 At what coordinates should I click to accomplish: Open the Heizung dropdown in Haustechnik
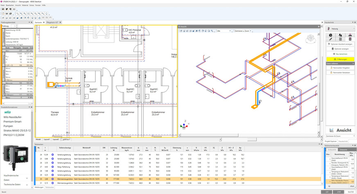coord(341,29)
